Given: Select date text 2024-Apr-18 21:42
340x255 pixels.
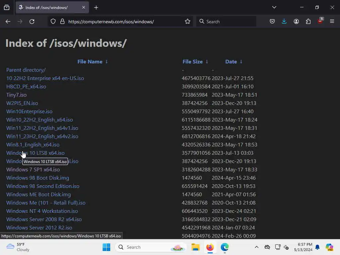Looking at the screenshot, I should (234, 136).
